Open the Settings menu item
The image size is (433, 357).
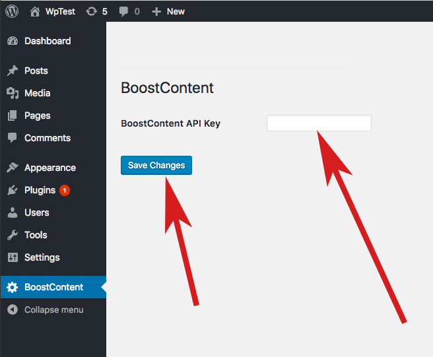tap(42, 257)
